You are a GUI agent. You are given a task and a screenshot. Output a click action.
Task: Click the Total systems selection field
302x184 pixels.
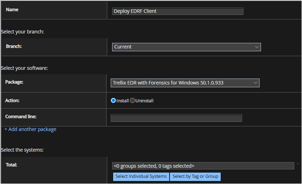(203, 166)
